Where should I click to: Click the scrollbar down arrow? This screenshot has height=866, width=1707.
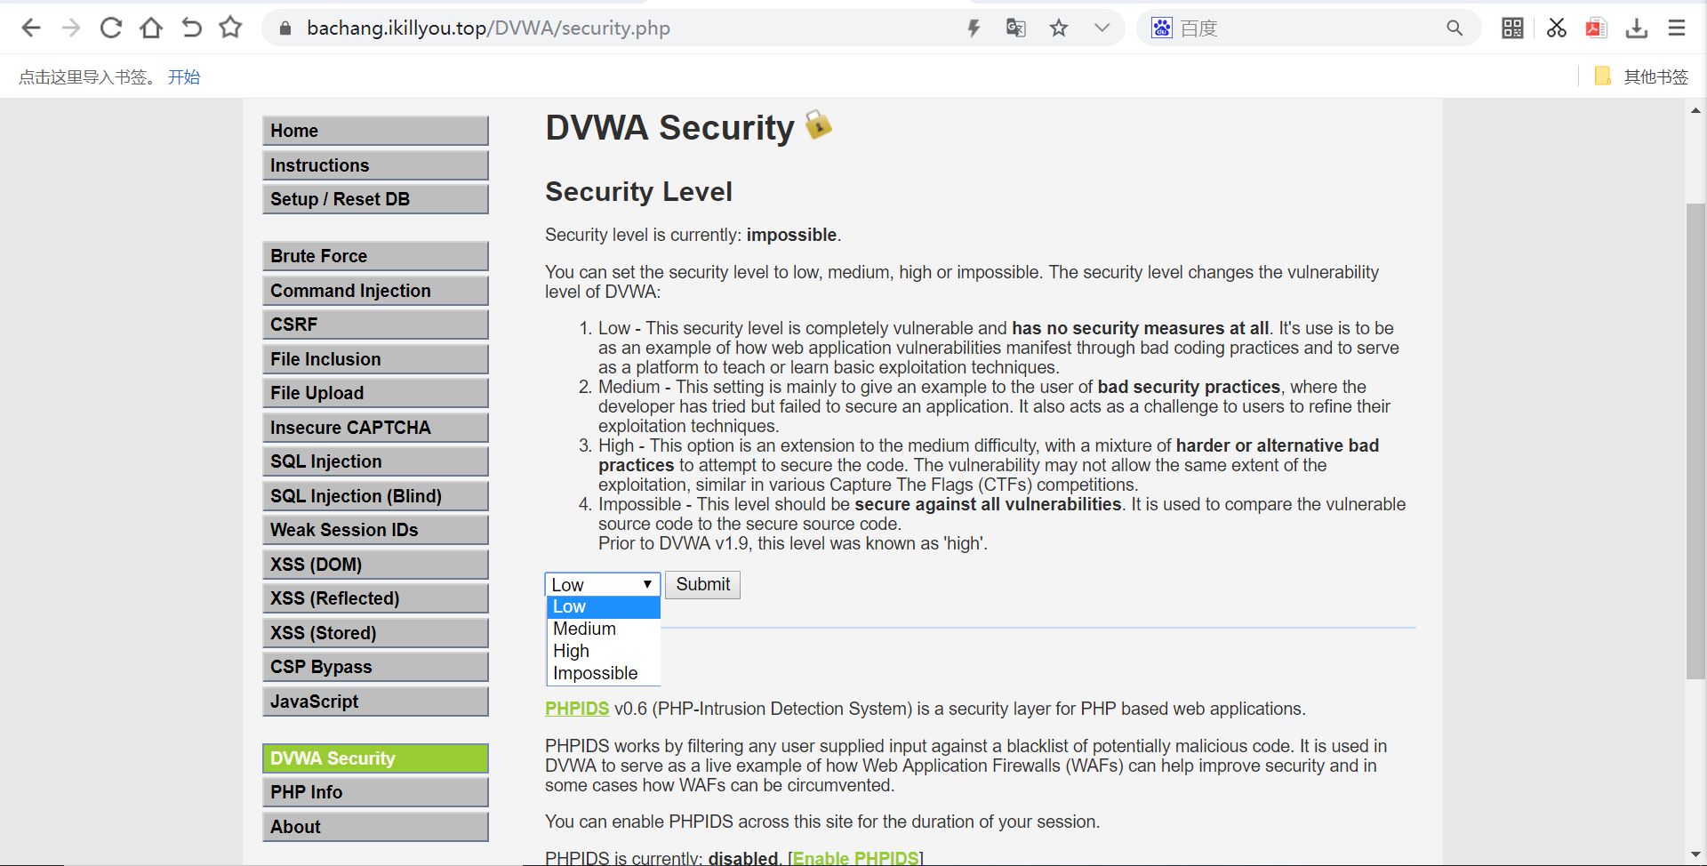pyautogui.click(x=1695, y=855)
